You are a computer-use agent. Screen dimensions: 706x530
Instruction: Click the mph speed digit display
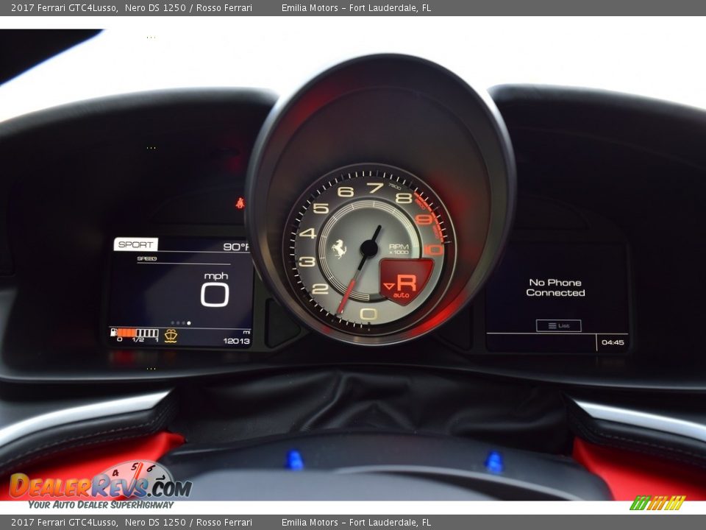coord(215,294)
